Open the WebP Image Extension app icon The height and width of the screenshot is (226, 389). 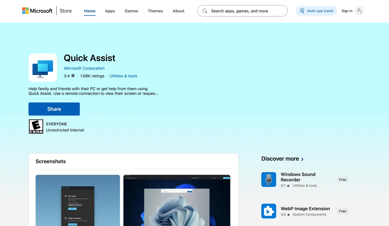pyautogui.click(x=269, y=211)
